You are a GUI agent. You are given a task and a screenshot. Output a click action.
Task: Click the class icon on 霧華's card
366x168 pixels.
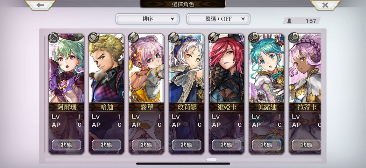pyautogui.click(x=134, y=37)
